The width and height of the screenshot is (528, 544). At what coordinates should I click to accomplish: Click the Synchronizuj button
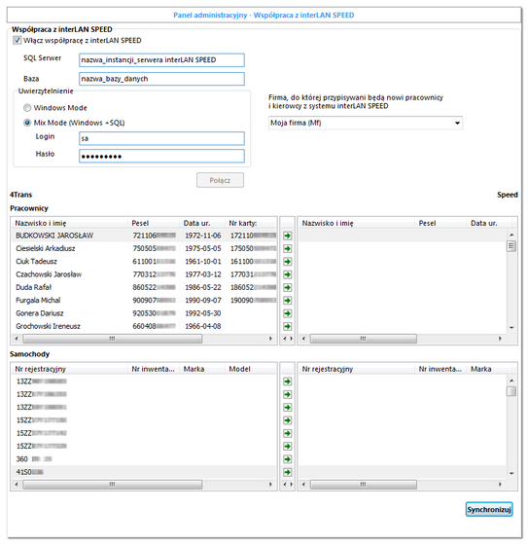(x=489, y=510)
